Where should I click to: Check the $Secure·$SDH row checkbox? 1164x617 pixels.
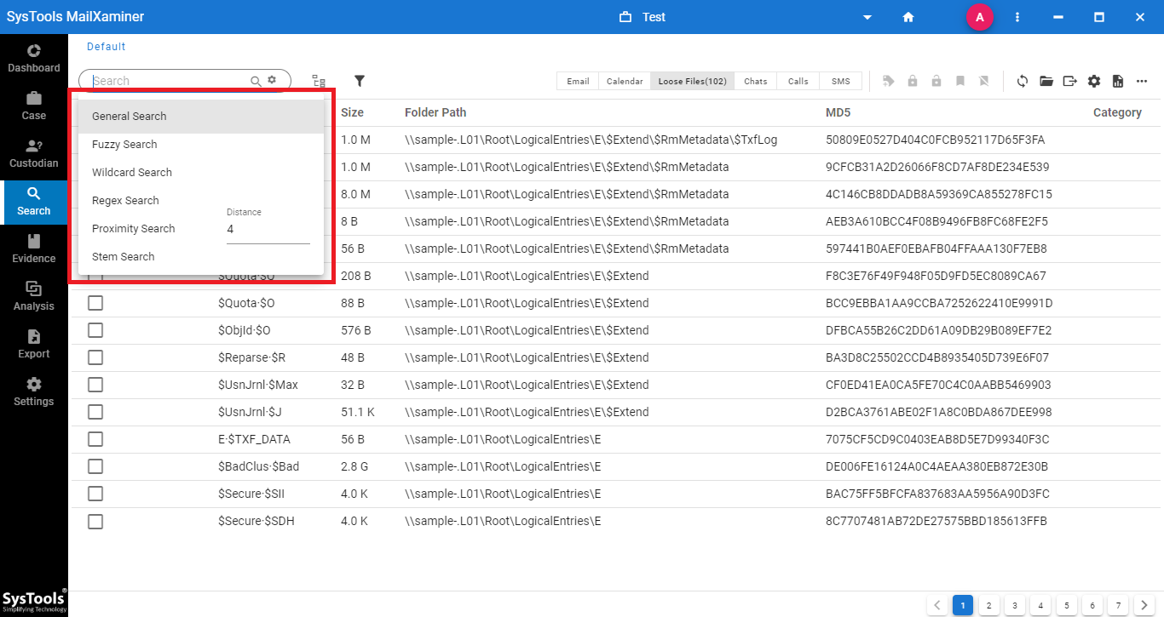pos(95,521)
